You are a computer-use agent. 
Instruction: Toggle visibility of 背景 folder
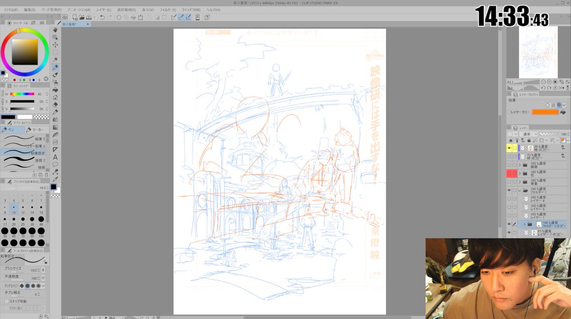(x=510, y=182)
